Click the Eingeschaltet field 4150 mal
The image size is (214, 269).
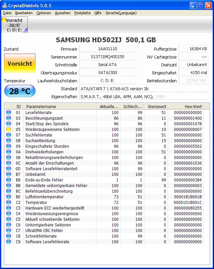(194, 73)
